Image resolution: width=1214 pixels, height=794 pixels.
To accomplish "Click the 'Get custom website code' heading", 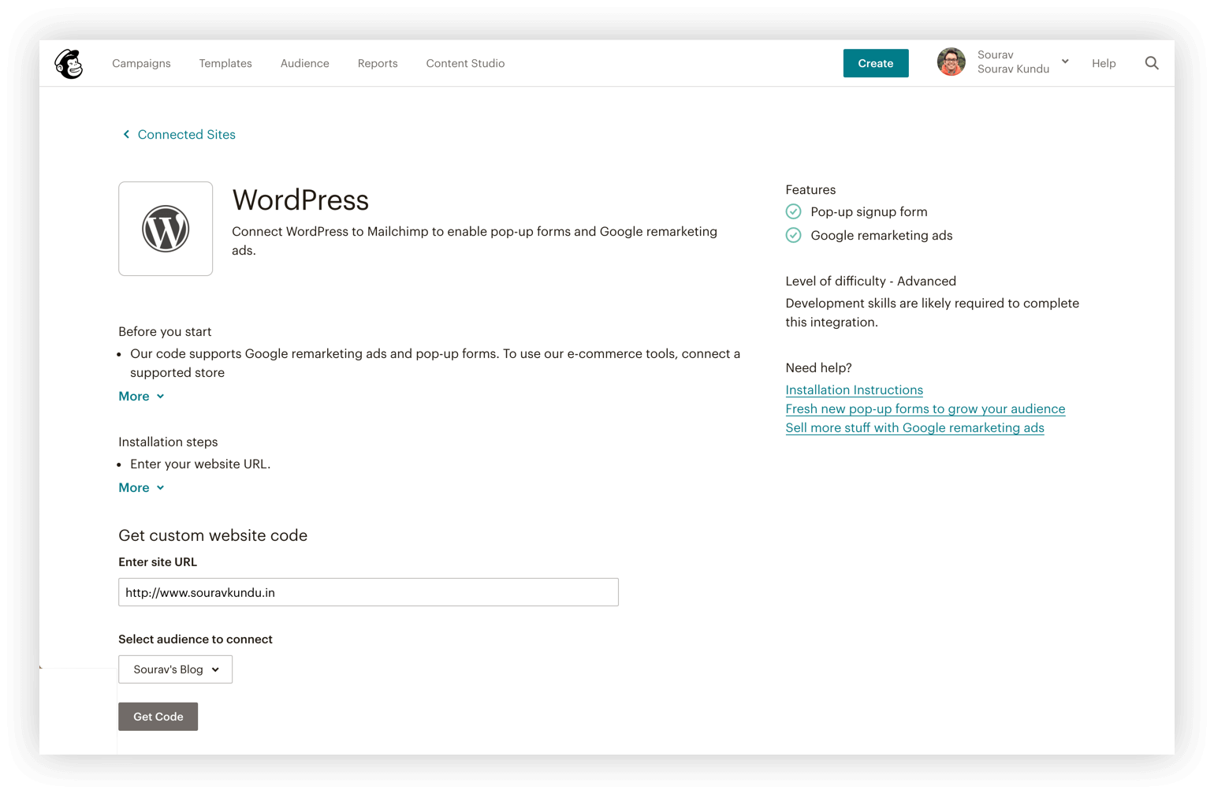I will 213,535.
